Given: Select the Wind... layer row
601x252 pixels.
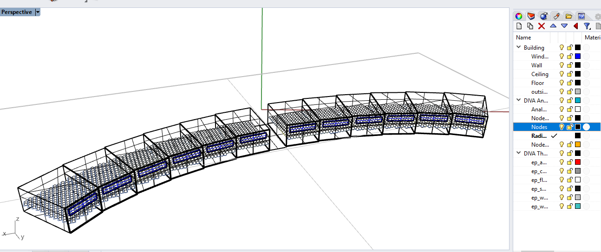Looking at the screenshot, I should pyautogui.click(x=557, y=56).
